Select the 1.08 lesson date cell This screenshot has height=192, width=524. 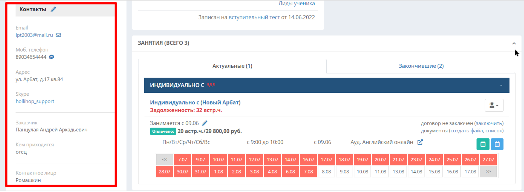(x=219, y=172)
